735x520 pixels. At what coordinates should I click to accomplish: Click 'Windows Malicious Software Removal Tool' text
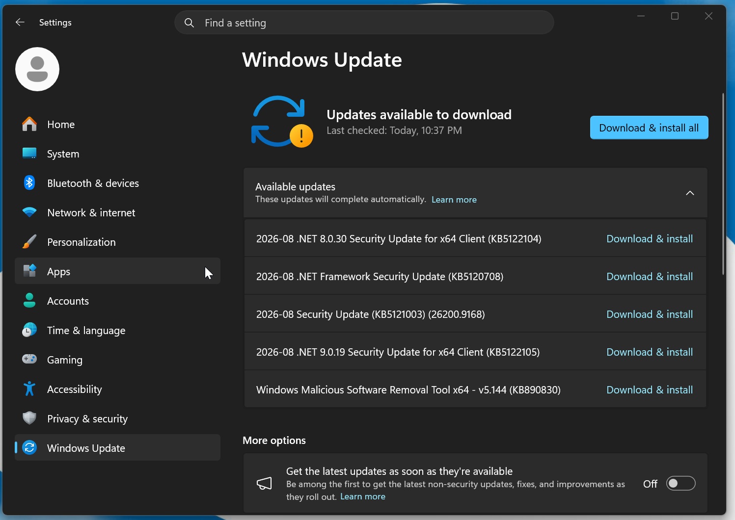click(x=408, y=390)
